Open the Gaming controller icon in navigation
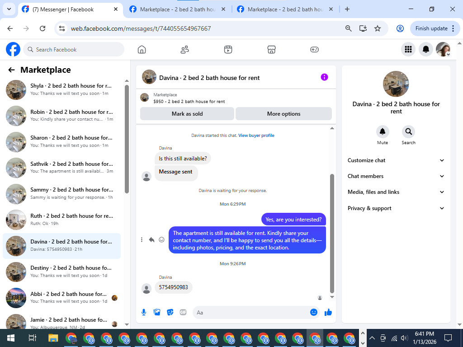This screenshot has height=347, width=463. click(x=314, y=50)
